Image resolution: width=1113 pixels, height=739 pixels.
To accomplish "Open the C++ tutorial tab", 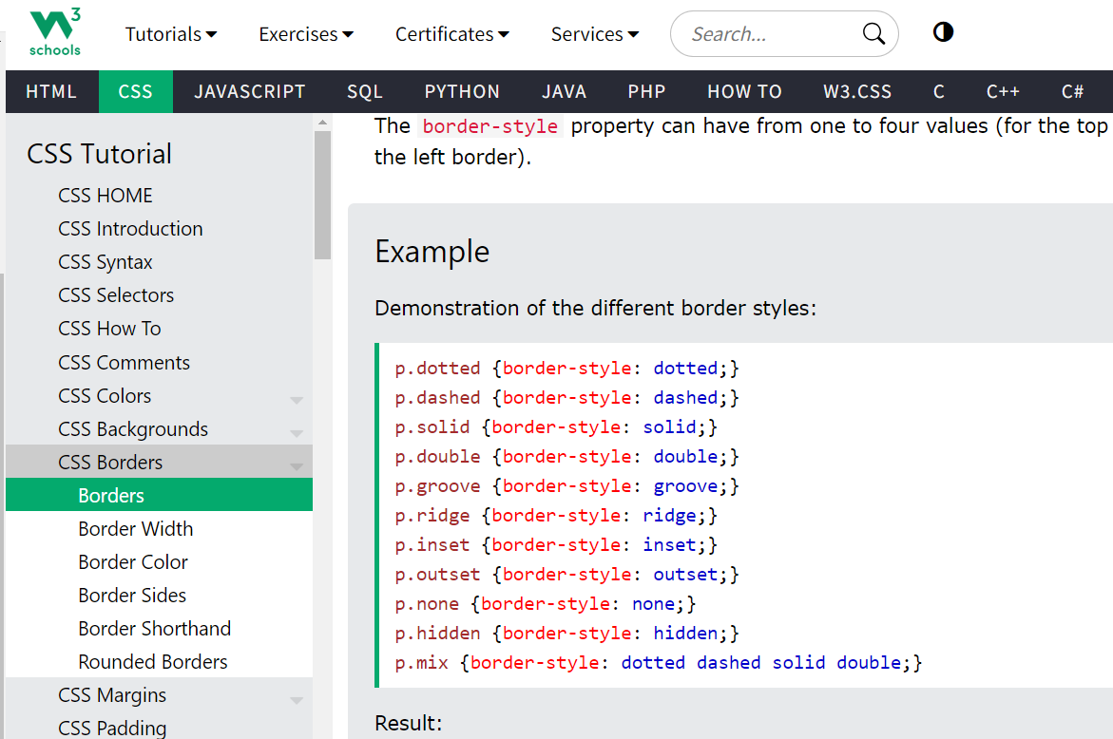I will (1003, 91).
